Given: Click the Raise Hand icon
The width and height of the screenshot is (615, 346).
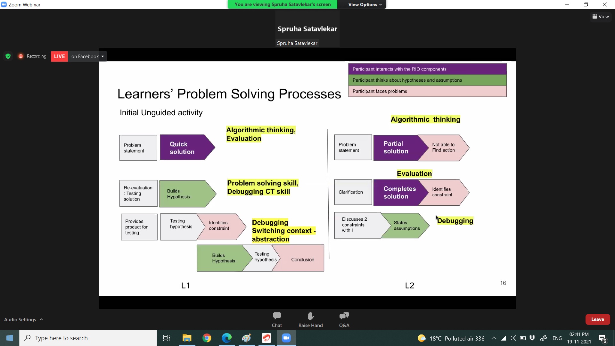Looking at the screenshot, I should (310, 316).
